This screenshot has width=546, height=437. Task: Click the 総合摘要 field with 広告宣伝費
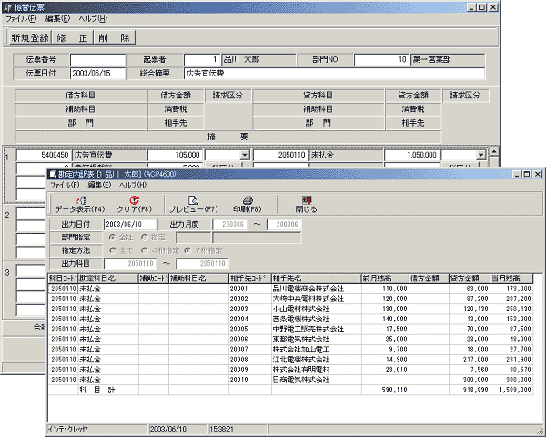click(x=334, y=73)
